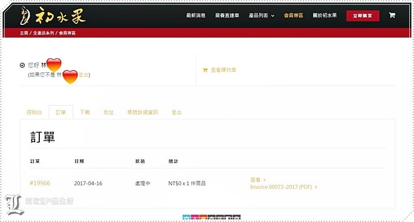Switch to the 下載 tab
The width and height of the screenshot is (414, 222).
coord(85,112)
